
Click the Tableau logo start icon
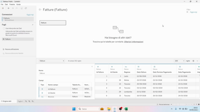[3, 8]
